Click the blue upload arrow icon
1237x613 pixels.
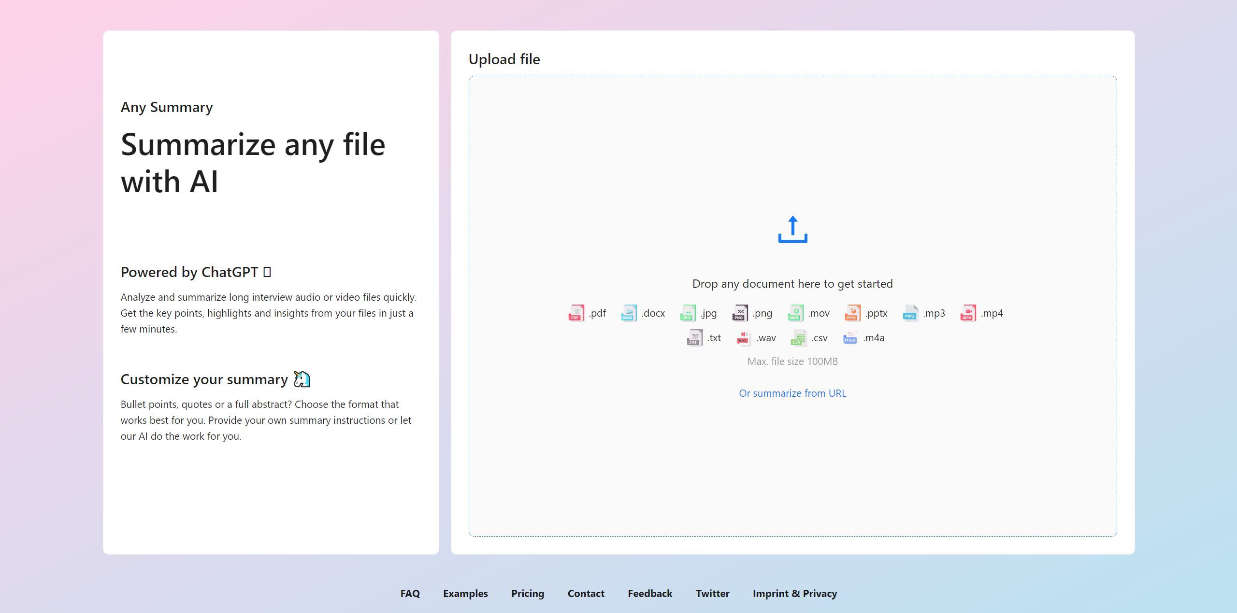(792, 229)
